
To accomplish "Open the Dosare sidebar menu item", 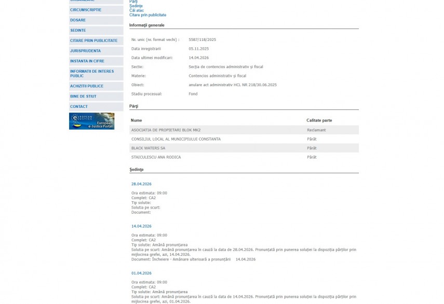I will (x=78, y=20).
